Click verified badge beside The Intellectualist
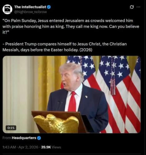The image size is (146, 155). (49, 7)
